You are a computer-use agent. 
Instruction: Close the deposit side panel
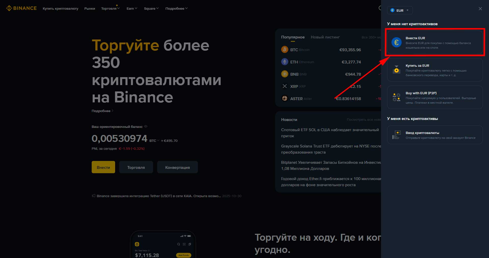click(480, 9)
